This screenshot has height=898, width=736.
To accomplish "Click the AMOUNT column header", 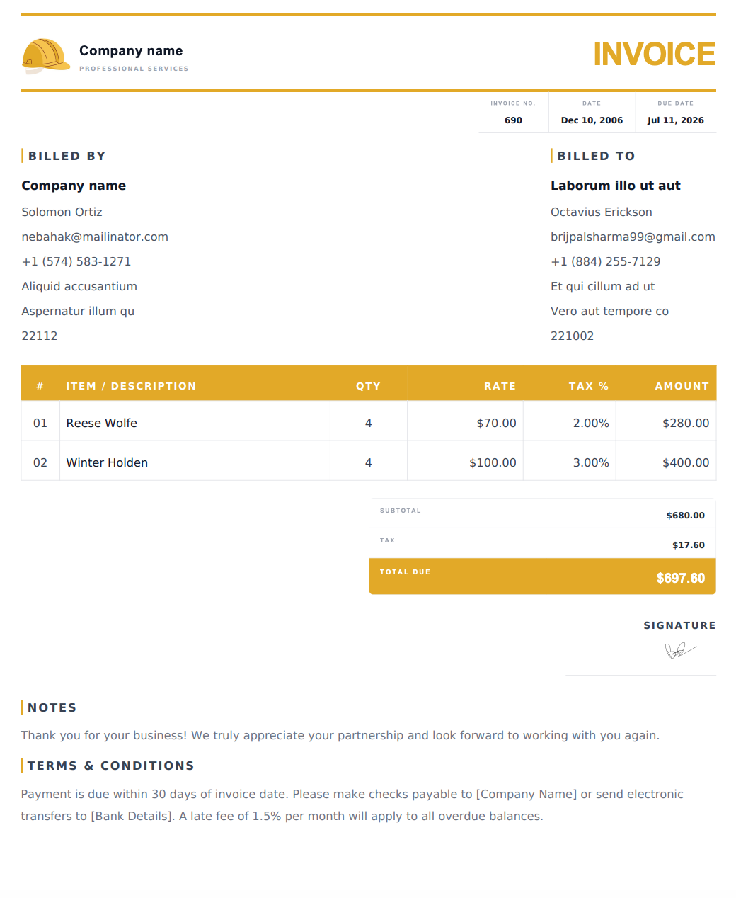I will pyautogui.click(x=682, y=386).
